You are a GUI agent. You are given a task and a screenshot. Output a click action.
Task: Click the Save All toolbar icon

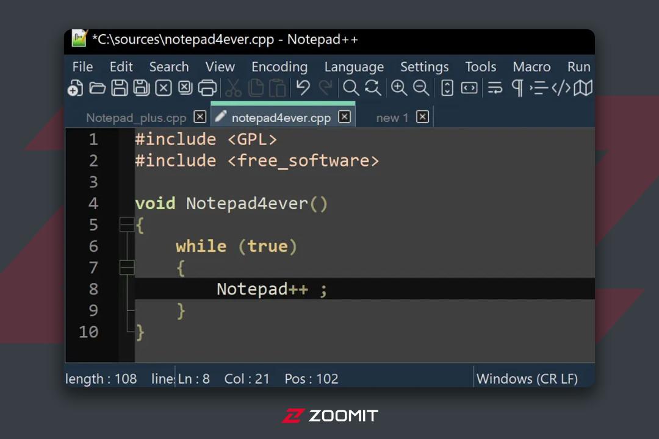[141, 88]
